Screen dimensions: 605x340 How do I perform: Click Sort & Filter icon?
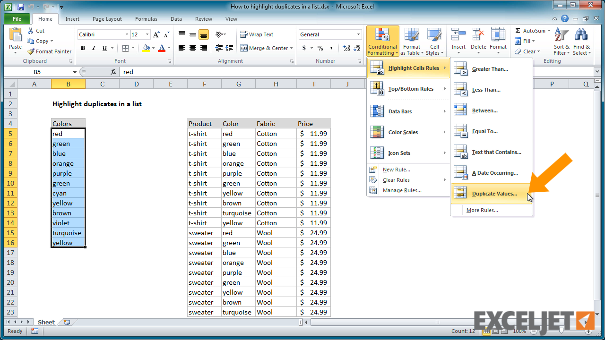tap(561, 35)
